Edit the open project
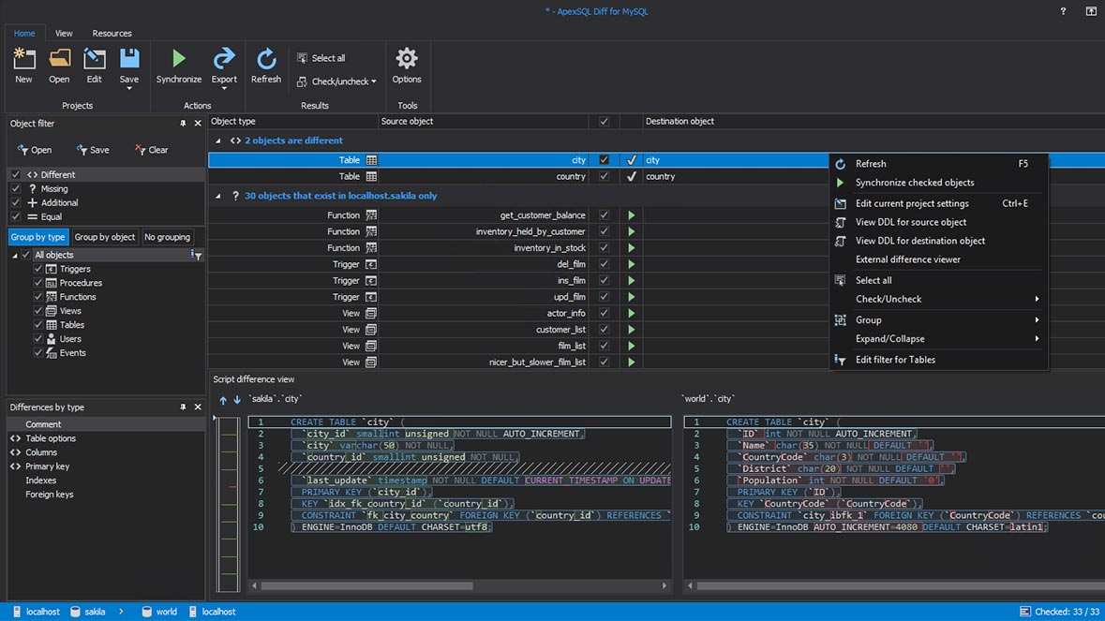 [x=94, y=64]
